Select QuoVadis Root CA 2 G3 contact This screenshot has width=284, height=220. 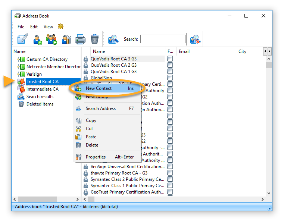[x=113, y=65]
